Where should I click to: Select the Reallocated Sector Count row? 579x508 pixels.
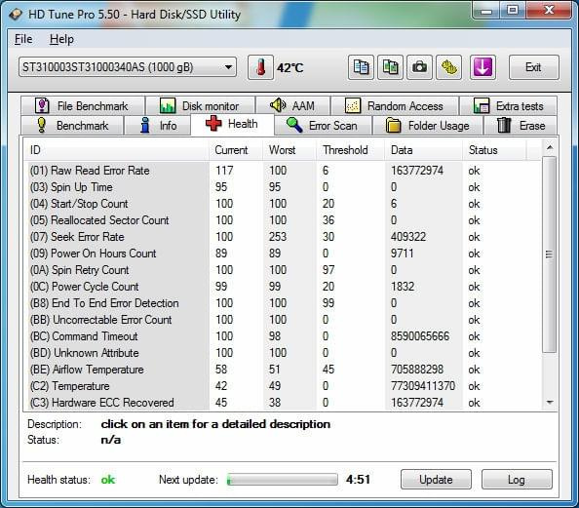point(283,220)
